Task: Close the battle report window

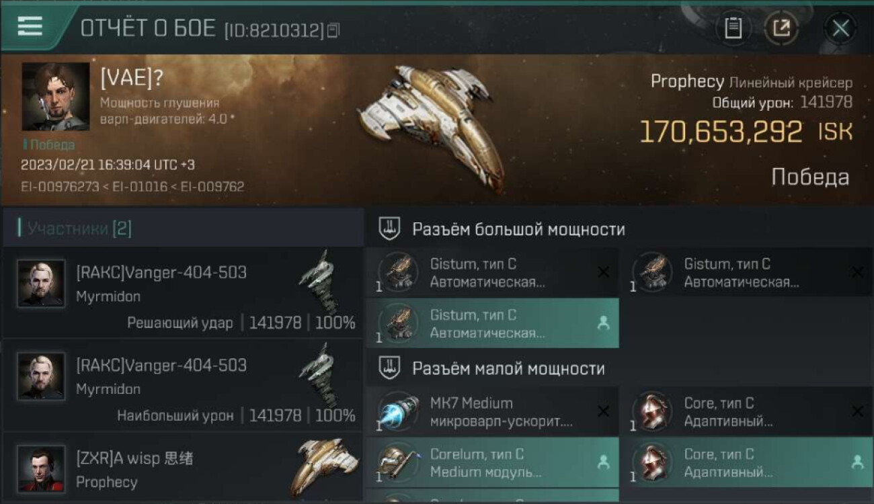Action: click(840, 28)
